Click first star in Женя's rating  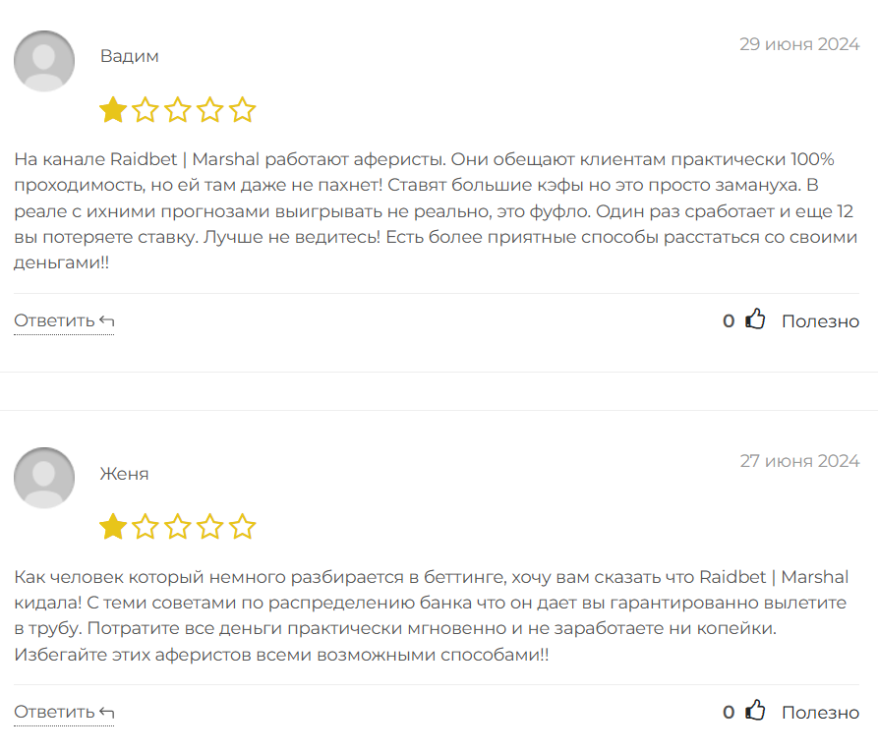click(113, 527)
